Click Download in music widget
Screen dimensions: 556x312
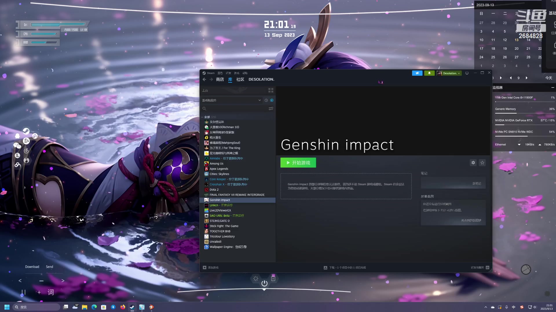tap(32, 267)
